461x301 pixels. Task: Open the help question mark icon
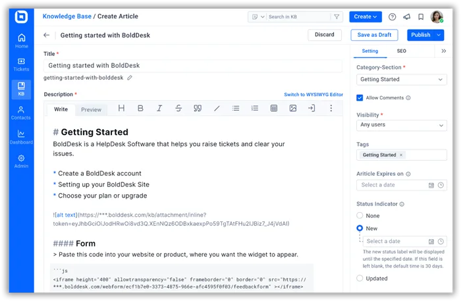pos(393,17)
